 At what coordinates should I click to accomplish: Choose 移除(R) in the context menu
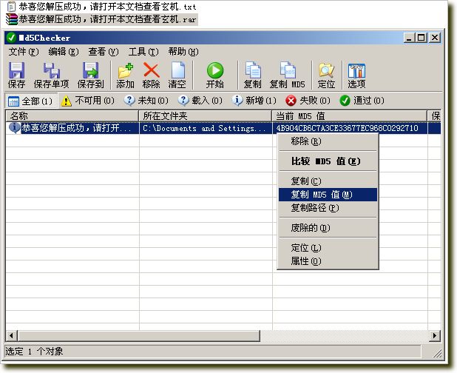(328, 141)
